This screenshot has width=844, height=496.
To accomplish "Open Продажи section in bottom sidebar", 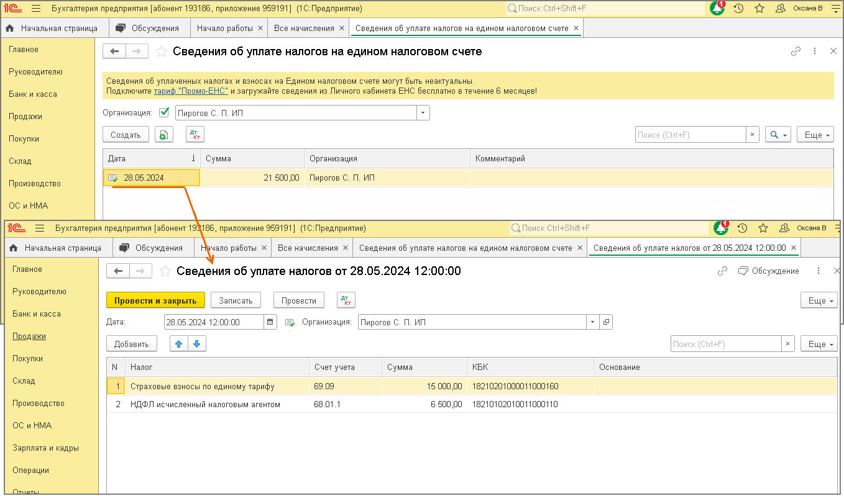I will 29,336.
